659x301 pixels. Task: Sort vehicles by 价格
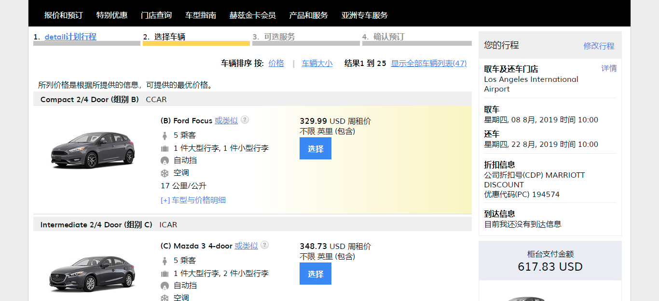[276, 63]
